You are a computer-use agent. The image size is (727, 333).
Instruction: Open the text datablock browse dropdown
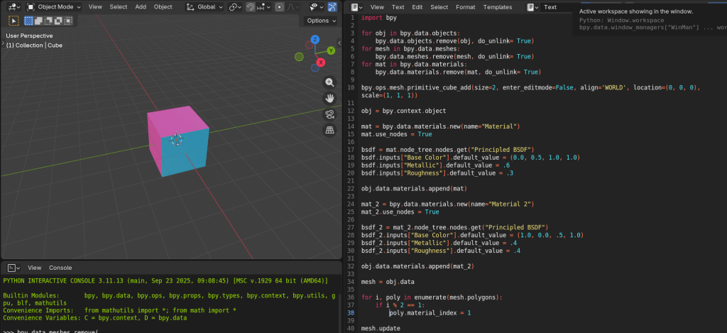click(532, 7)
